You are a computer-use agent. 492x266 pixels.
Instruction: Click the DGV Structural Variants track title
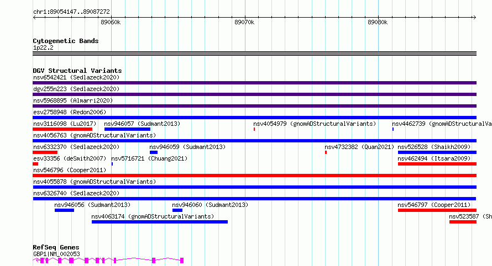pos(77,71)
